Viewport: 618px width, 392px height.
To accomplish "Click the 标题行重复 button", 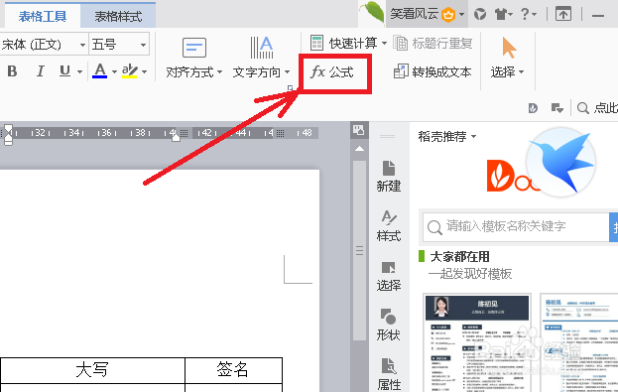I will pos(433,43).
